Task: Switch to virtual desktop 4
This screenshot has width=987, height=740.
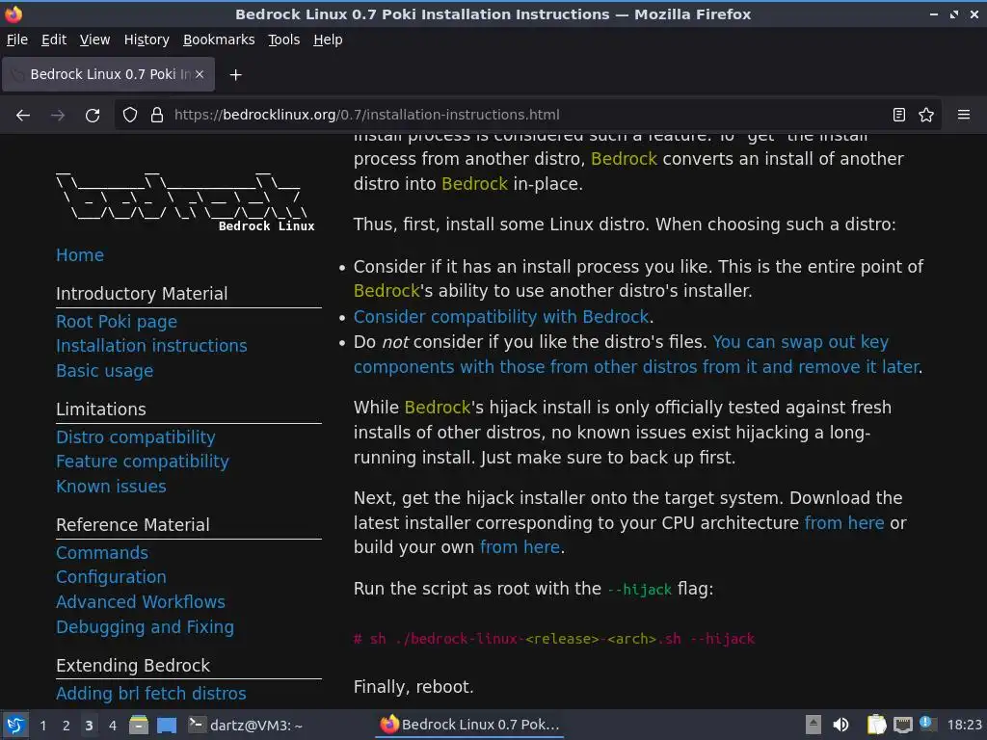Action: (x=113, y=726)
